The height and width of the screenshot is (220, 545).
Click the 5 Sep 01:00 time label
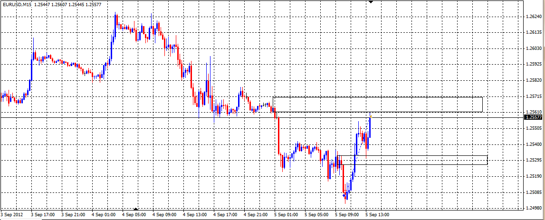click(286, 215)
